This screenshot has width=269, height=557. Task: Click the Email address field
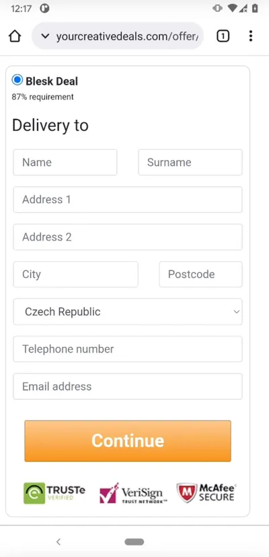coord(128,386)
